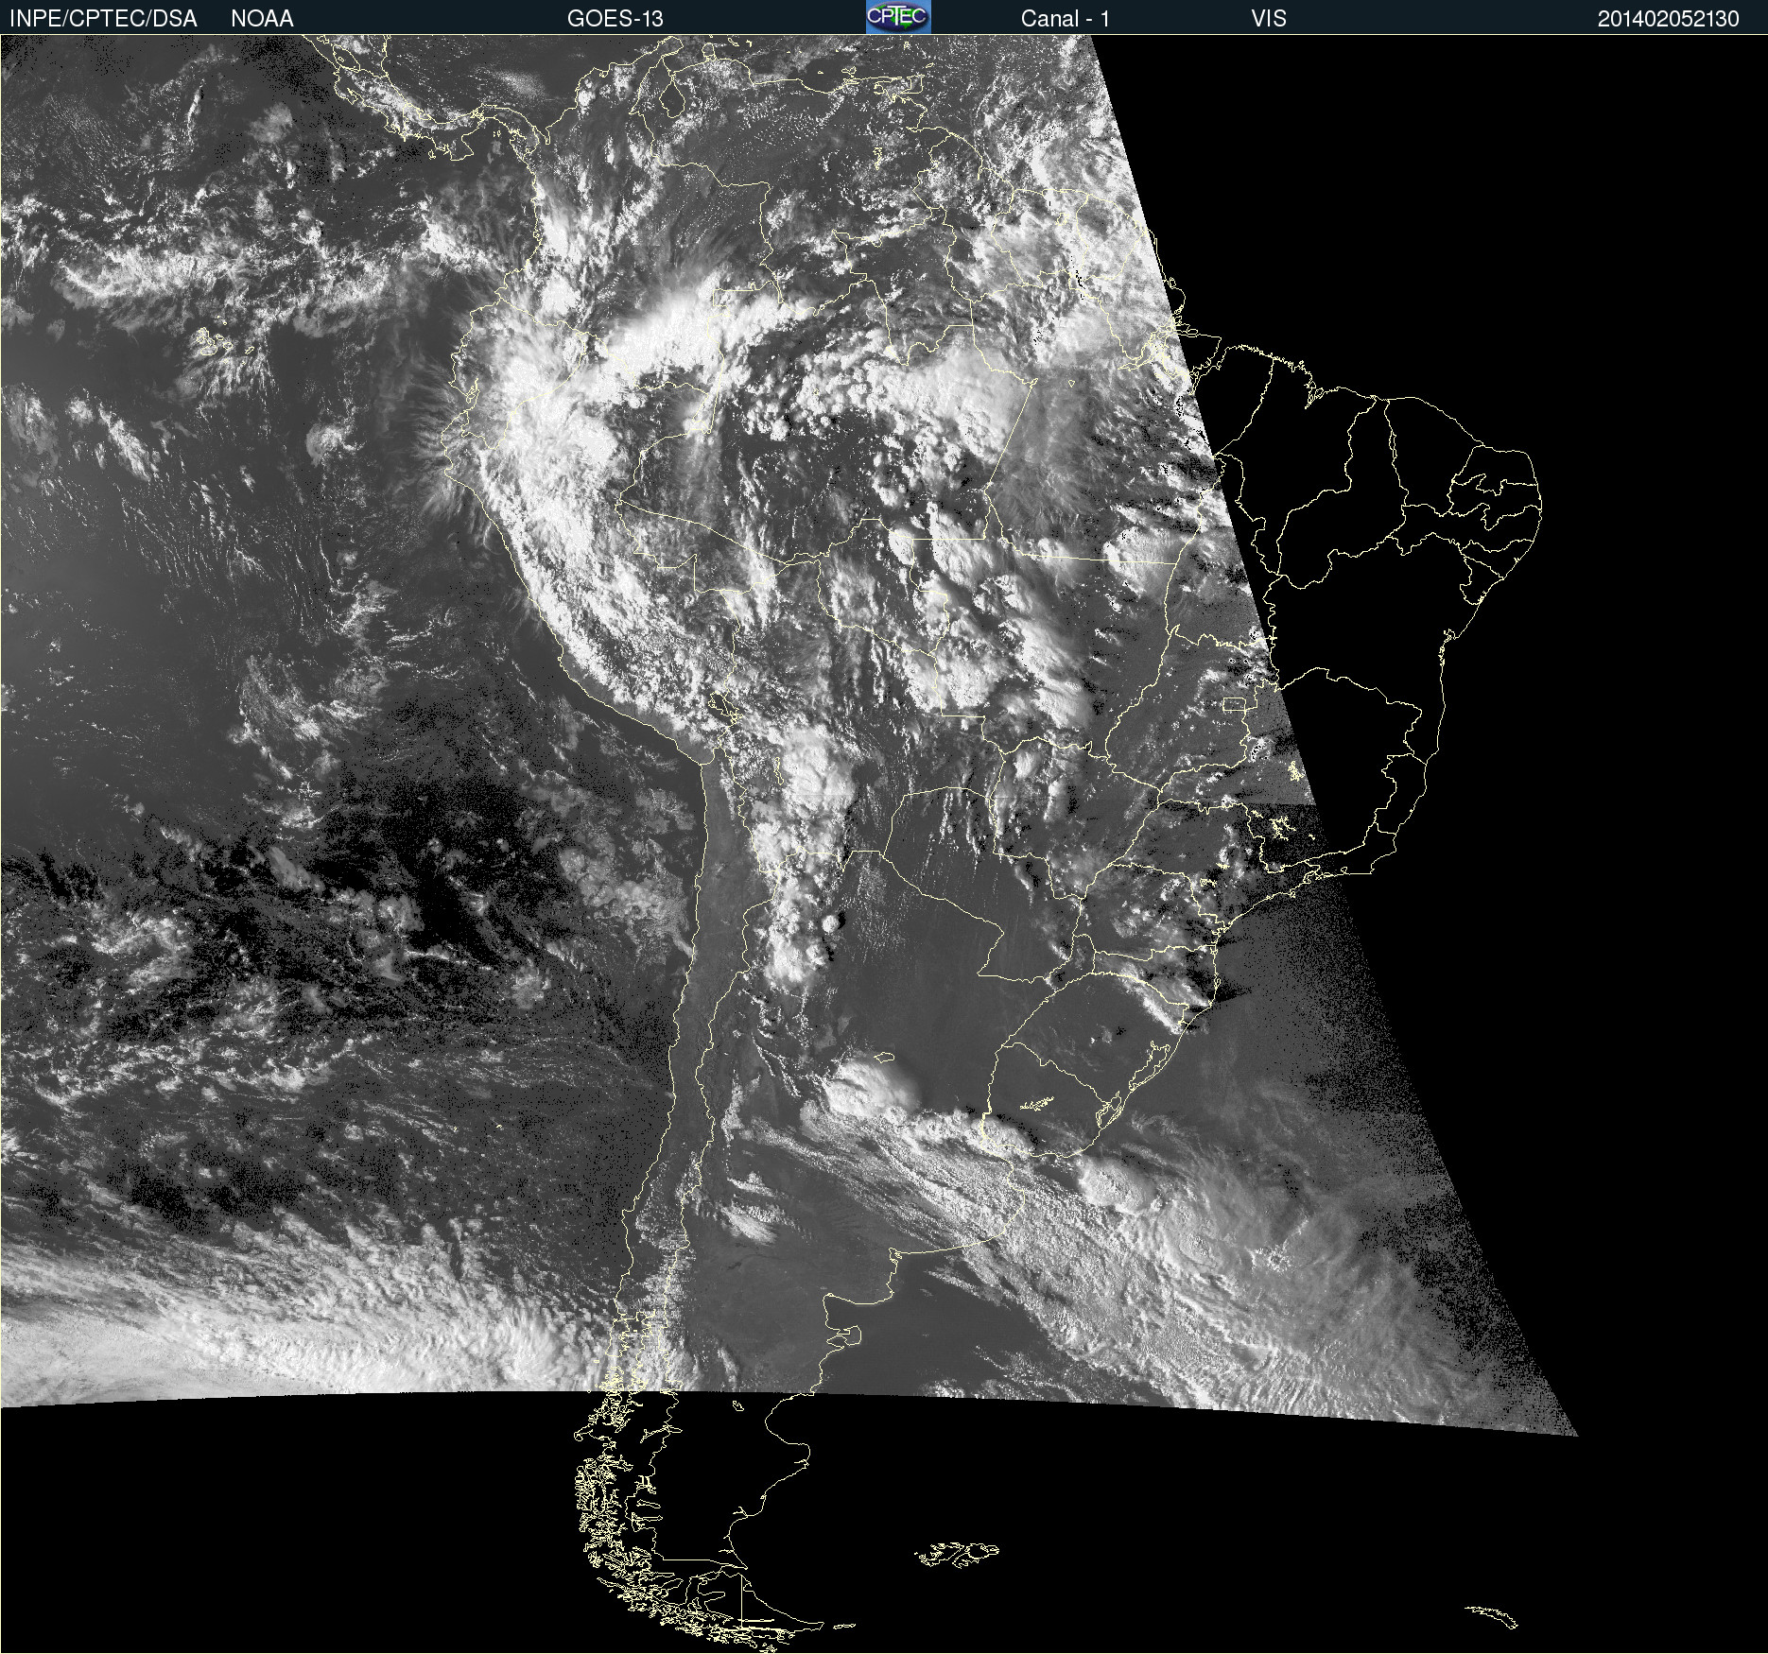Select the timestamp 201402052130
The width and height of the screenshot is (1768, 1654).
[x=1669, y=18]
